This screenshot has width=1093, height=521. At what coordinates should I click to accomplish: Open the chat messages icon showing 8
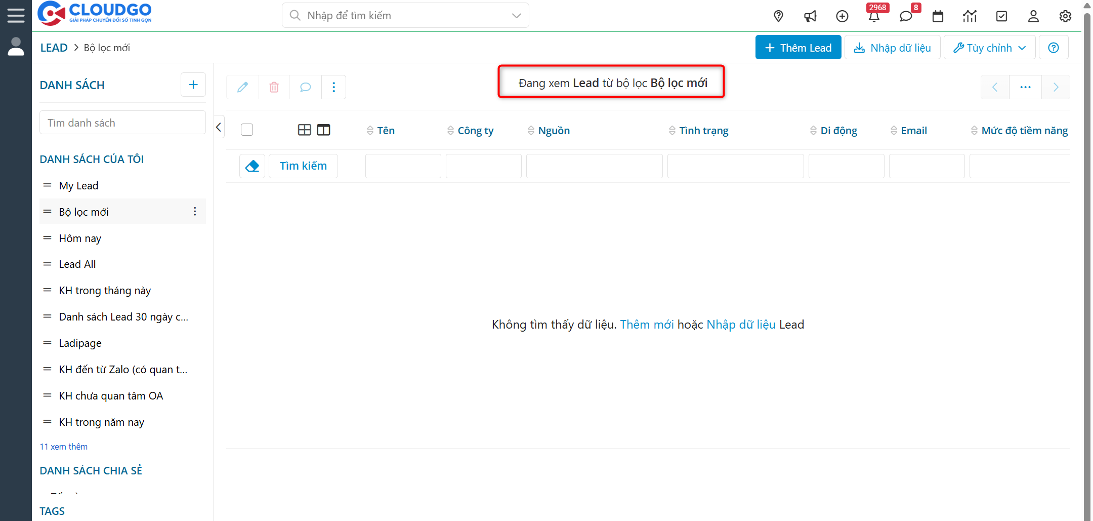[906, 16]
